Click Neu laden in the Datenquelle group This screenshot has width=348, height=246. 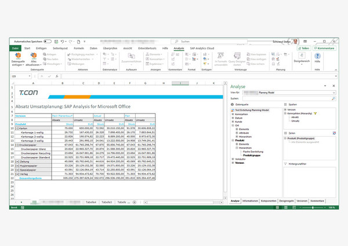[50, 59]
